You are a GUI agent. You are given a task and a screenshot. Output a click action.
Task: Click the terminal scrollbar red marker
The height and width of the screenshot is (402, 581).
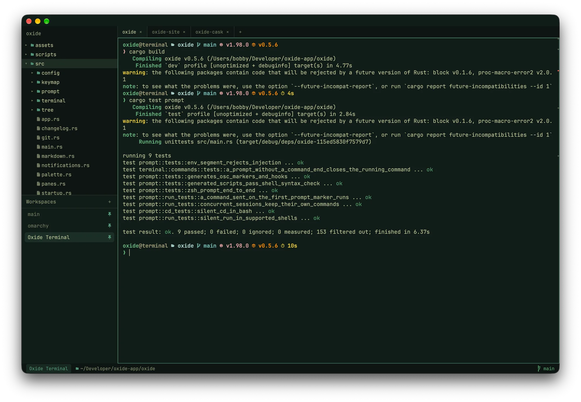[558, 71]
